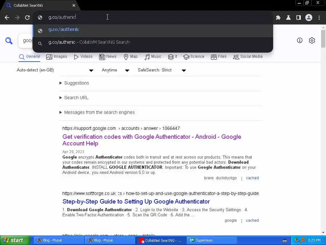Click the support.google.com result URL

[x=121, y=128]
